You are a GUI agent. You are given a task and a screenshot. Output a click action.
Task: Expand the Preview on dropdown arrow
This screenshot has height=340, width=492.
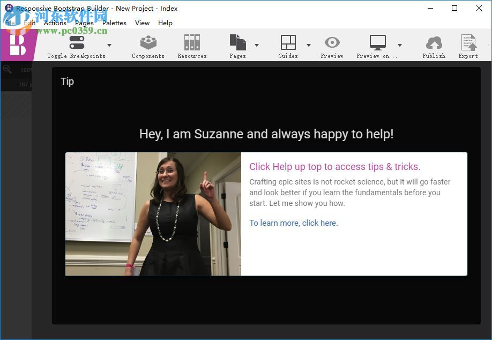coord(399,45)
